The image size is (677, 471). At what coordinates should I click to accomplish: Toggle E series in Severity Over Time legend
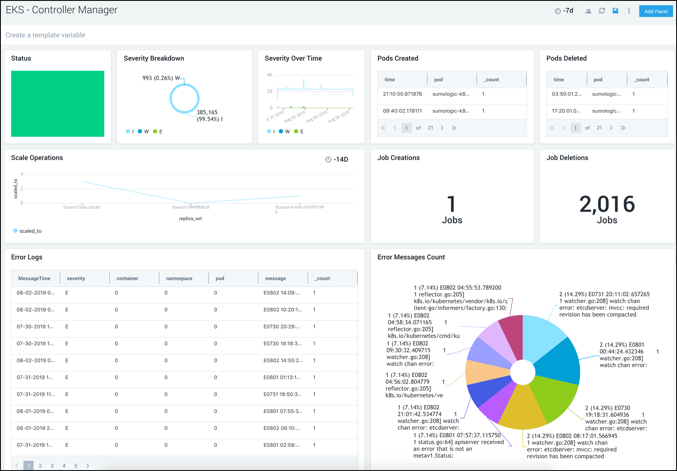pos(299,132)
